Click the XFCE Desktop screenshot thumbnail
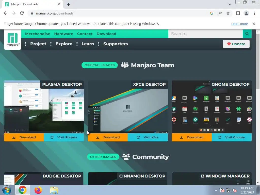Image resolution: width=260 pixels, height=195 pixels. [128, 107]
